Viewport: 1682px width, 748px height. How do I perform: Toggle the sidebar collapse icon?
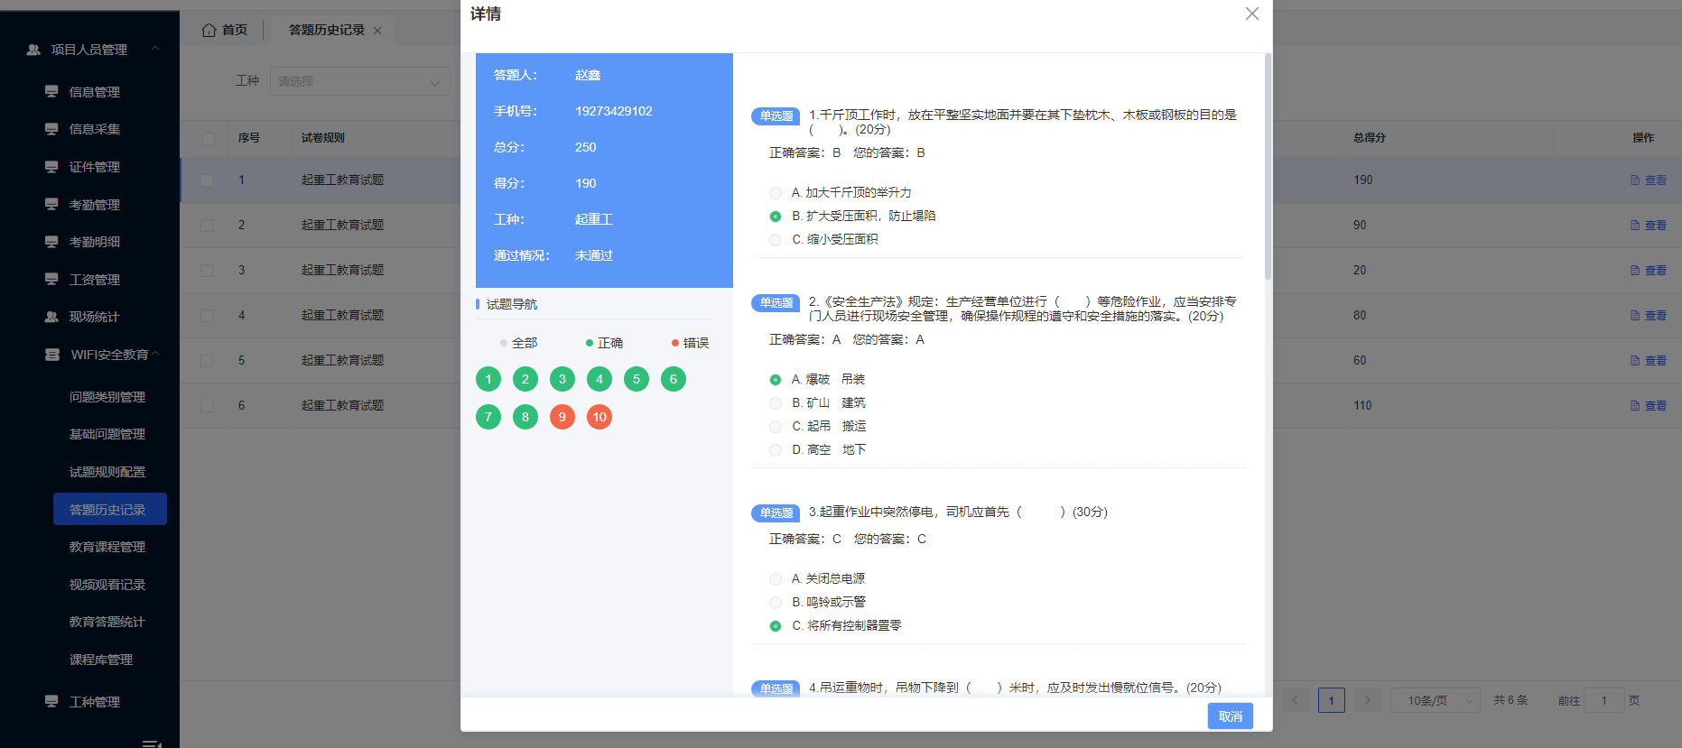coord(152,743)
